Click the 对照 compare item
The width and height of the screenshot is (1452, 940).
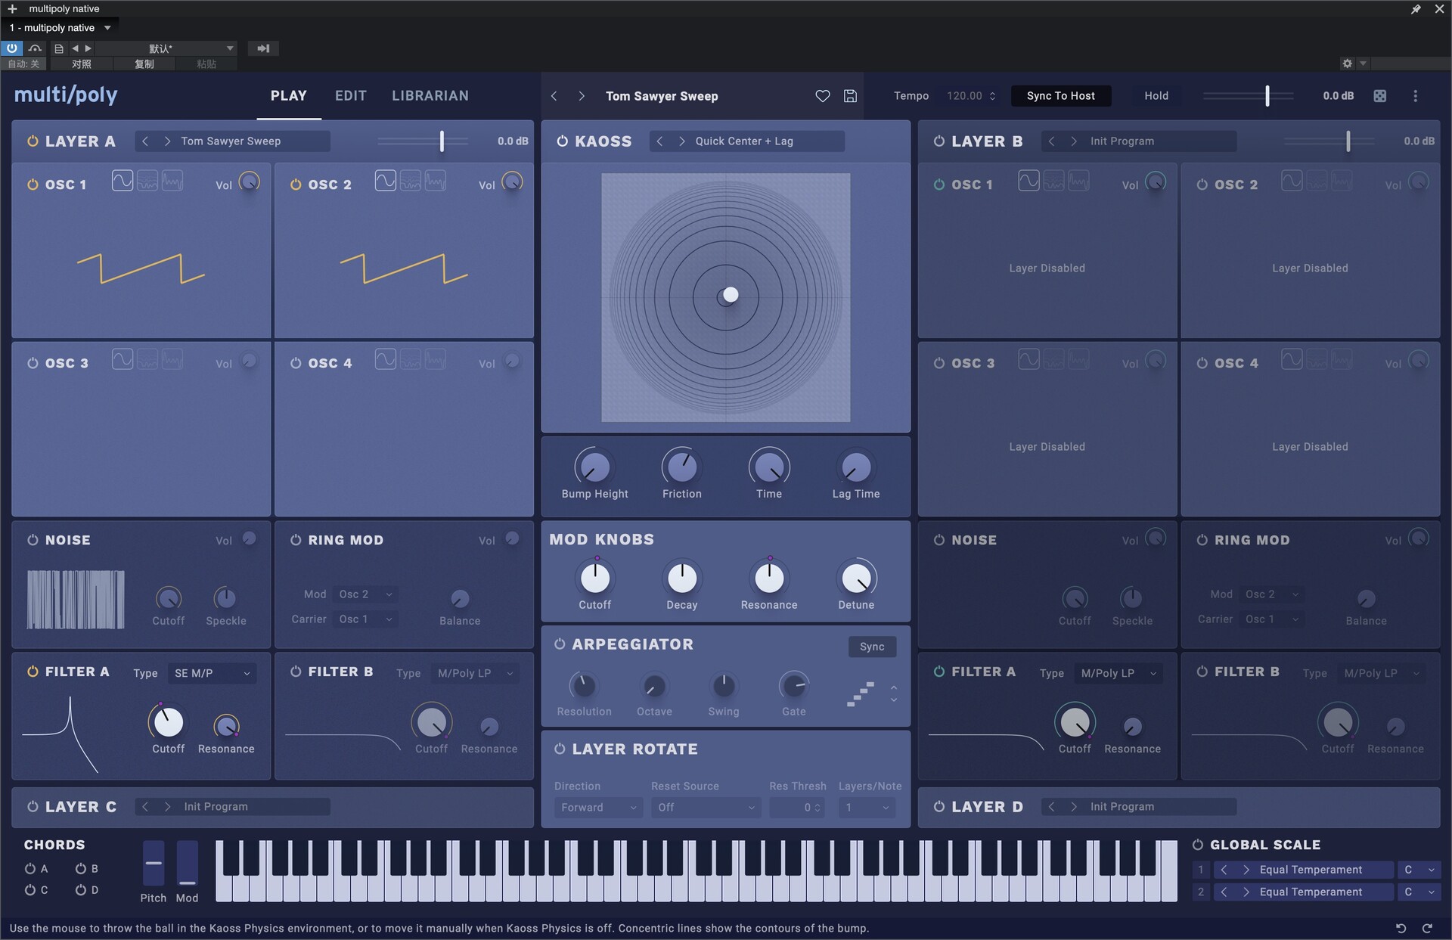[x=82, y=64]
